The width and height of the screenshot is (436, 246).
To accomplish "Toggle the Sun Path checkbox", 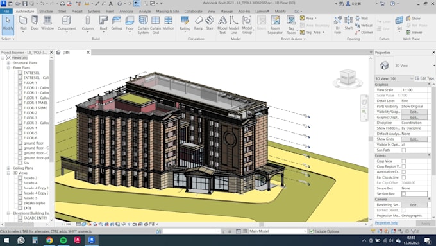I will pyautogui.click(x=403, y=150).
